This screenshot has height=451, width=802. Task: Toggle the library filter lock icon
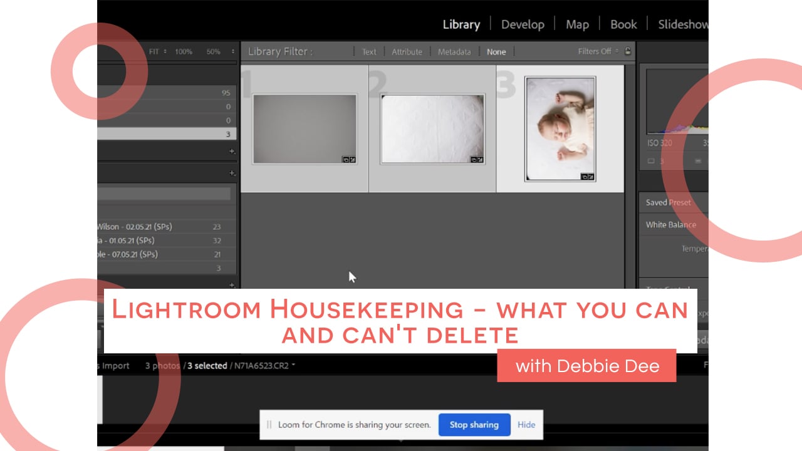click(628, 51)
